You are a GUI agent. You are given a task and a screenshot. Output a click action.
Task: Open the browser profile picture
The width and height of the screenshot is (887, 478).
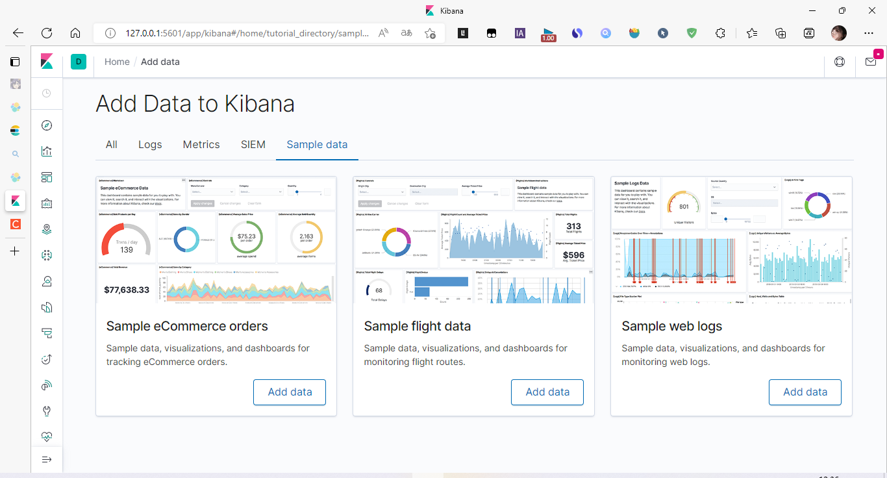click(x=839, y=33)
